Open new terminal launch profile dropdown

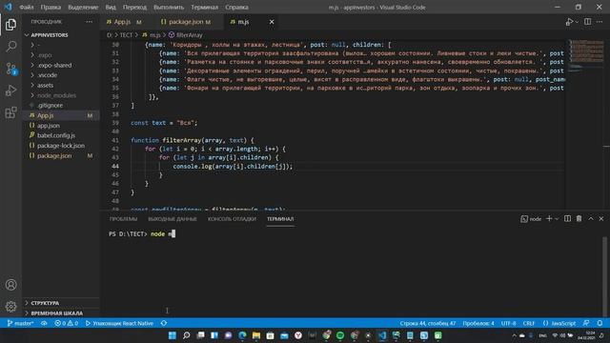click(x=557, y=219)
